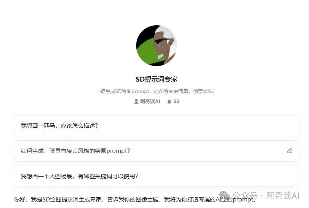
Task: Open author link 阿奇谈AI below the tagline
Action: coord(150,101)
